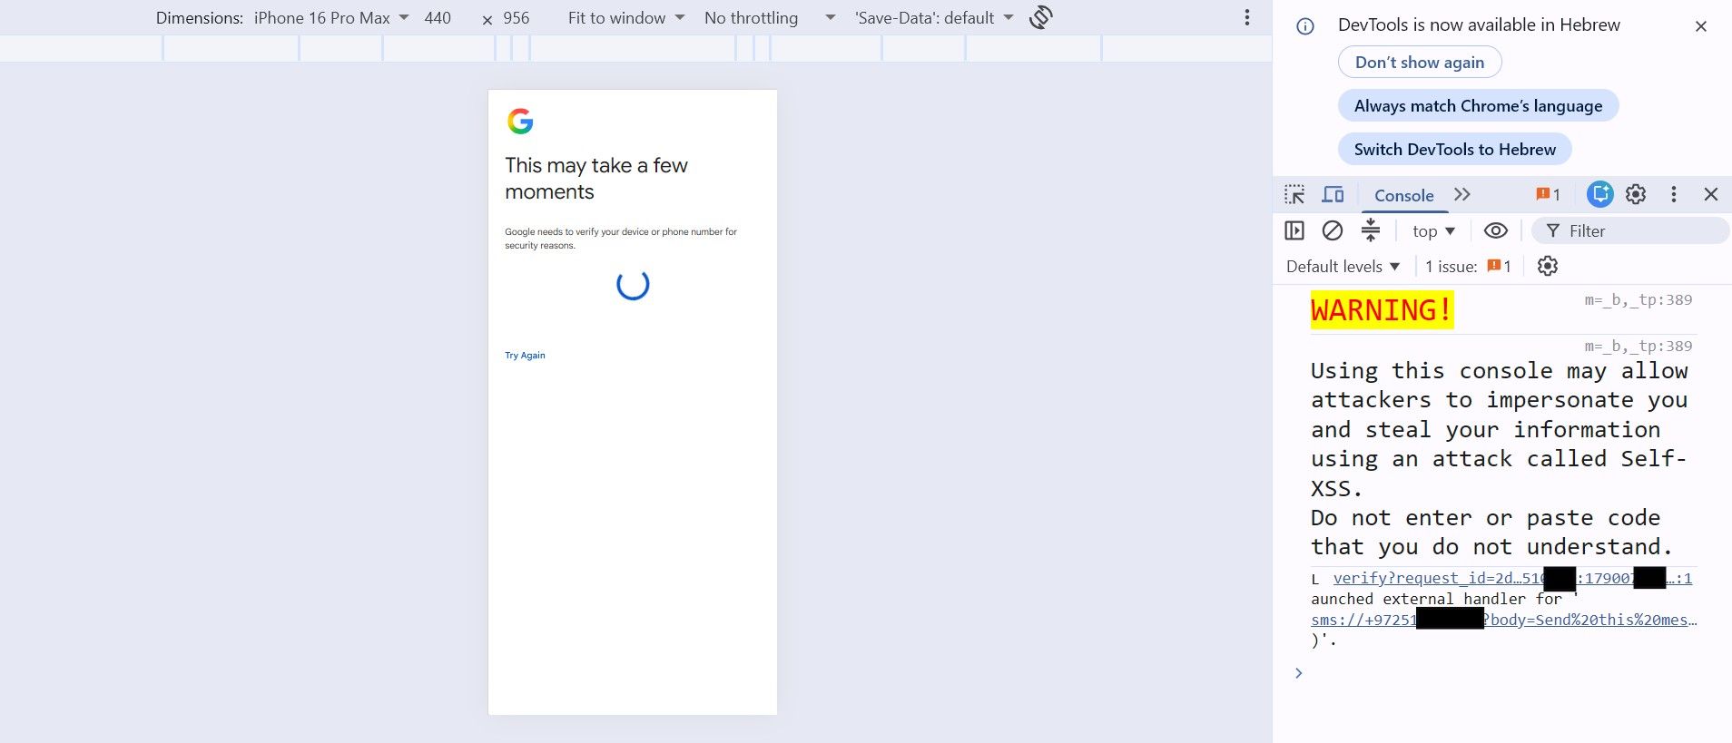This screenshot has height=743, width=1732.
Task: Open DevTools settings gear
Action: pyautogui.click(x=1636, y=194)
